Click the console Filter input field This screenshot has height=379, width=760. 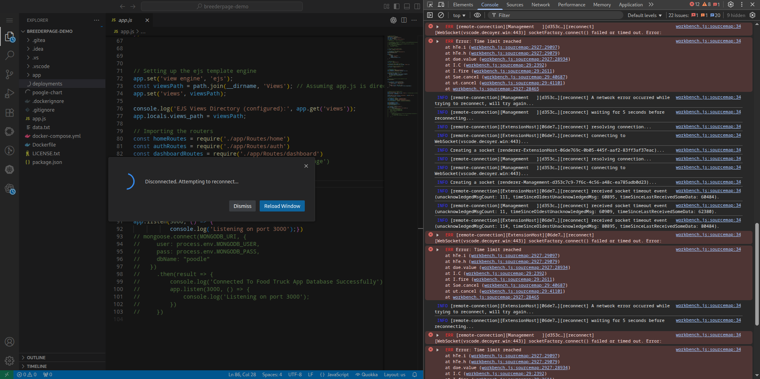point(554,15)
